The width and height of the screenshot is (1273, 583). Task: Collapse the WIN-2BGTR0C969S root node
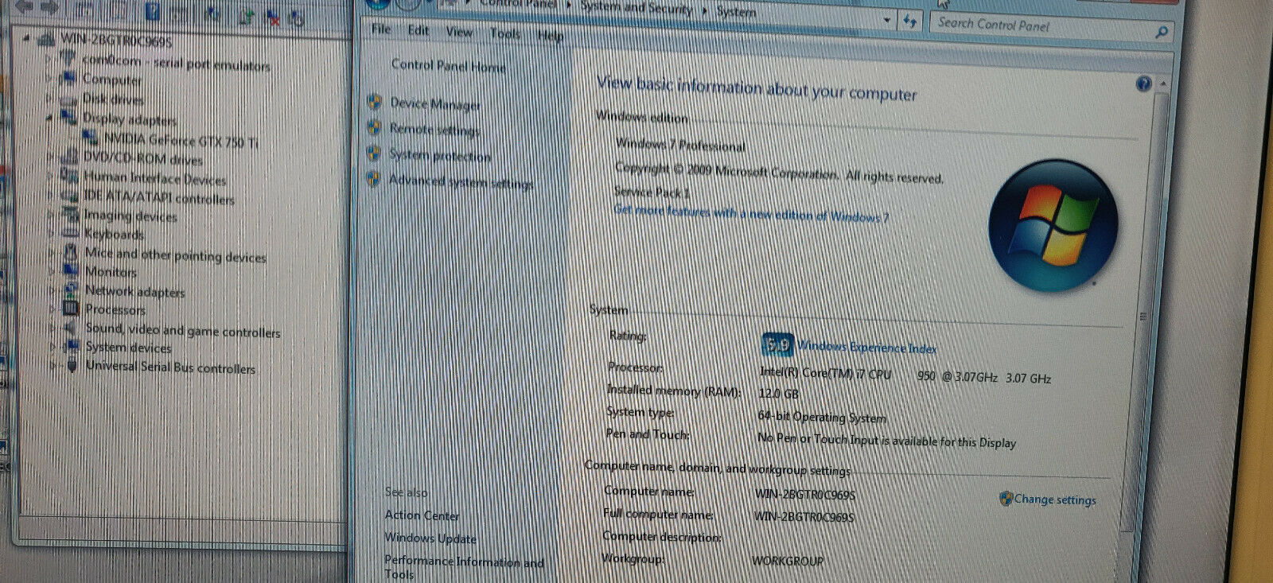click(x=26, y=37)
